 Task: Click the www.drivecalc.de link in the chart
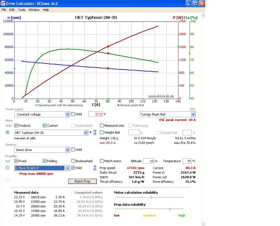click(161, 96)
